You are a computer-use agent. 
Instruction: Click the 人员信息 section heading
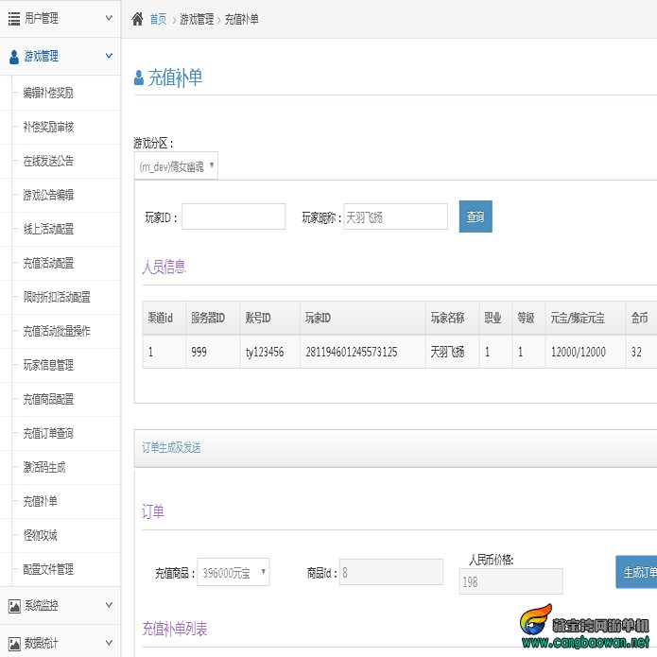[164, 267]
